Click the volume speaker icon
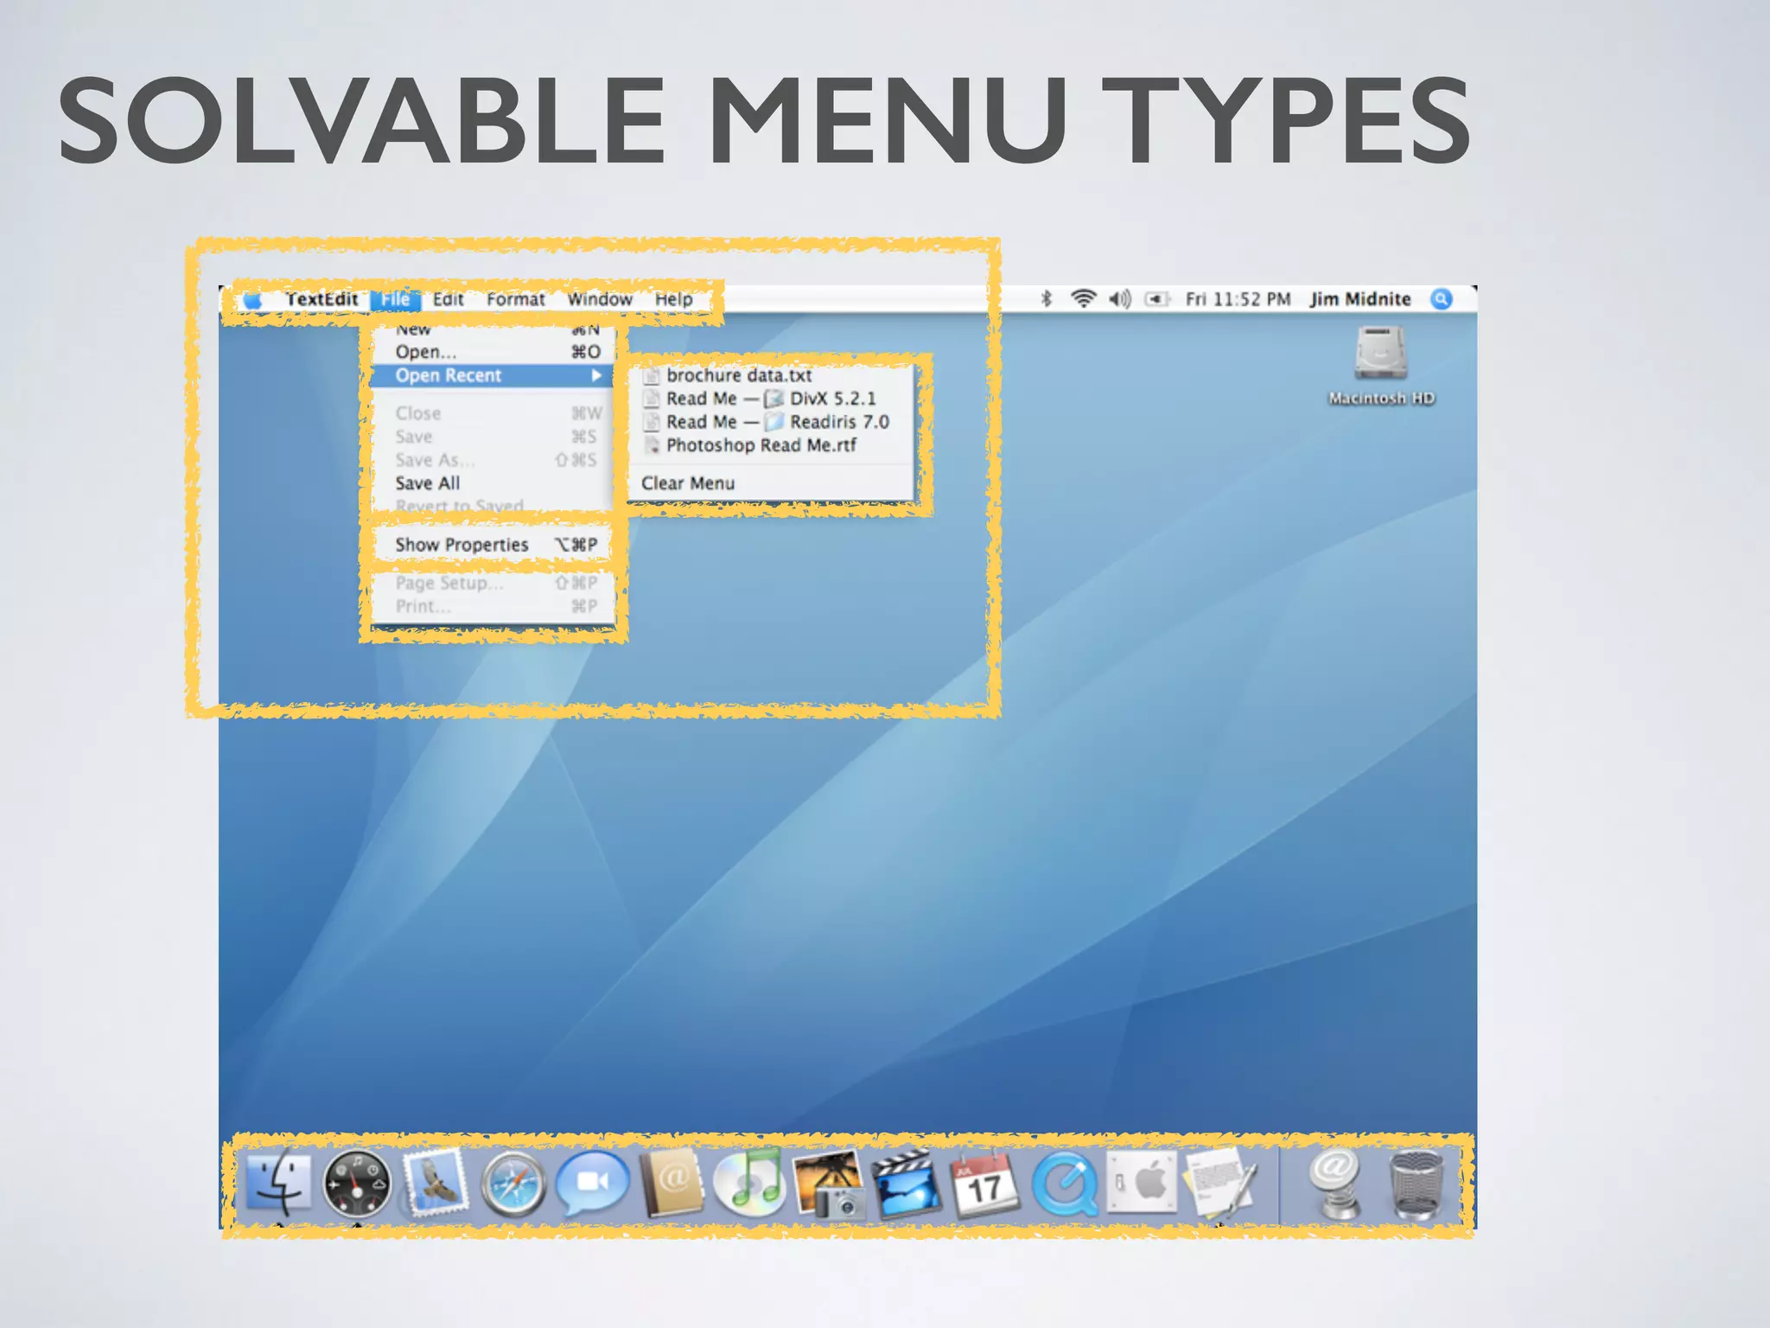1770x1328 pixels. [1120, 299]
